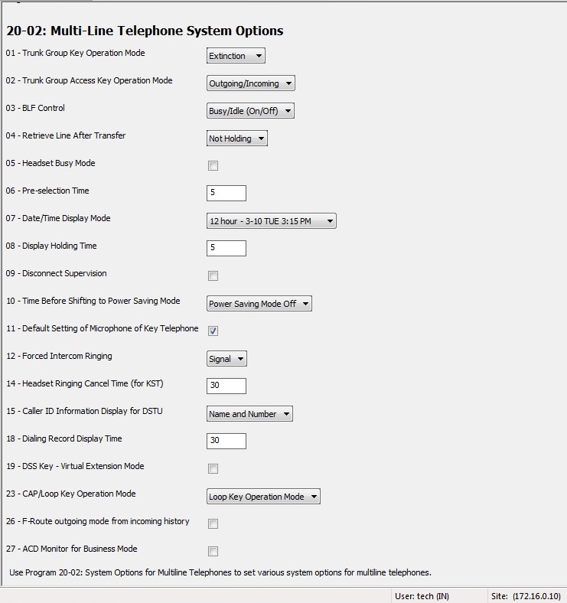Open Caller ID Information Display dropdown
This screenshot has width=567, height=603.
pos(249,414)
